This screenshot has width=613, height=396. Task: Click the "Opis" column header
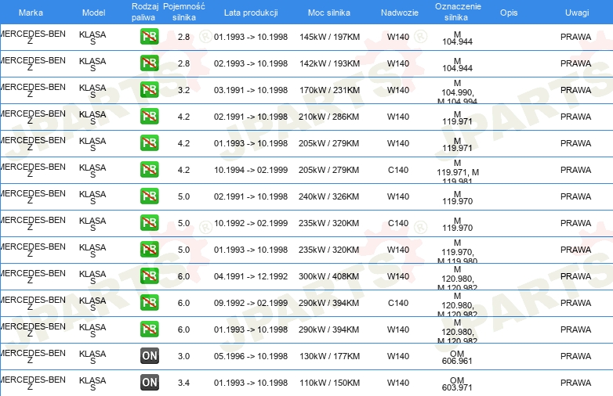point(509,13)
